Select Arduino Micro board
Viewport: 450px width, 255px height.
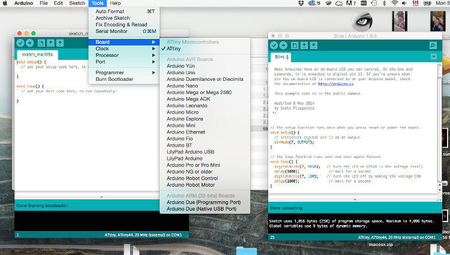[x=205, y=112]
